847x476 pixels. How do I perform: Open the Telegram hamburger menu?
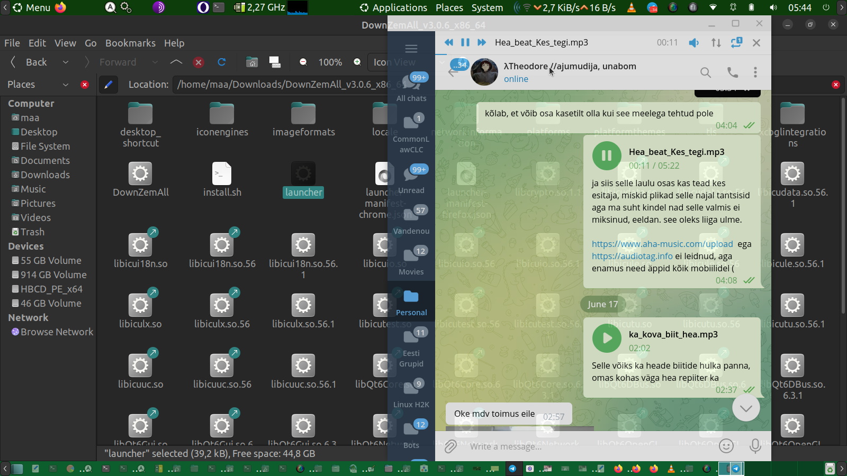411,49
